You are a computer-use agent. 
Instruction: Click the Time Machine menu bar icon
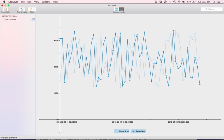(x=174, y=2)
